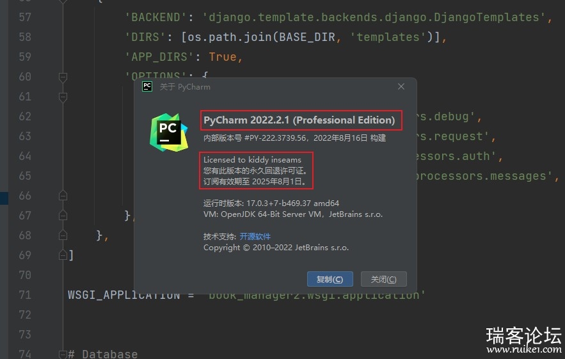
Task: Click the dialog title '关于 PyCharm'
Action: coord(185,87)
